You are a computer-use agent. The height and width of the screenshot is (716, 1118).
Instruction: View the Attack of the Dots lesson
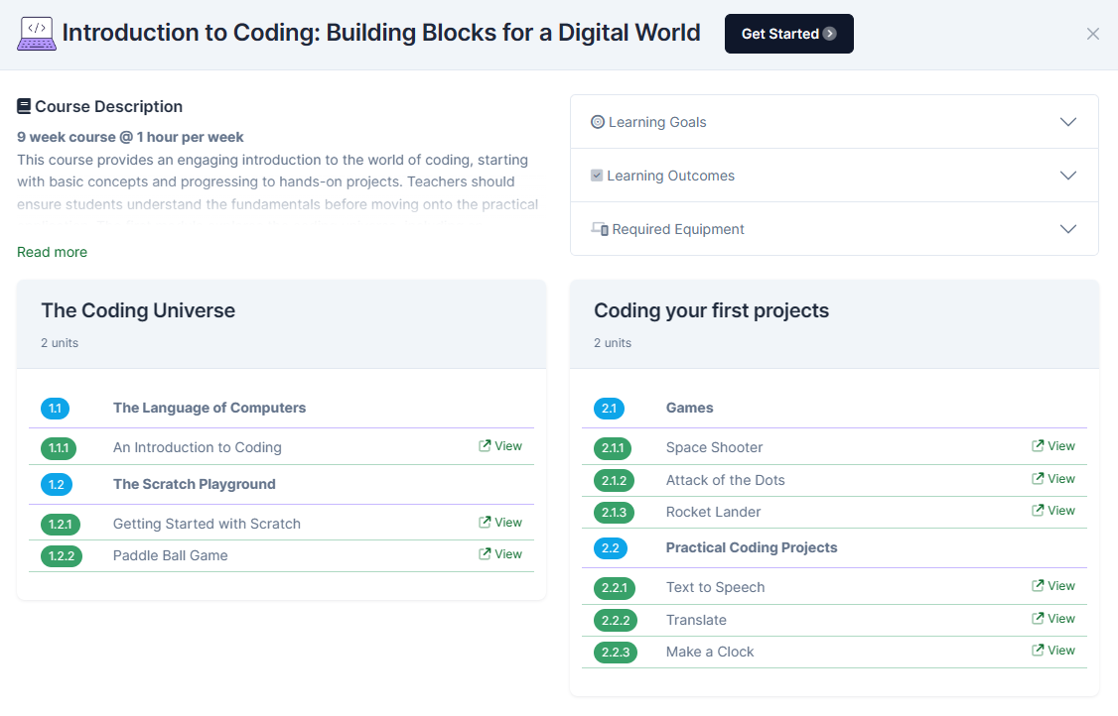[1053, 479]
